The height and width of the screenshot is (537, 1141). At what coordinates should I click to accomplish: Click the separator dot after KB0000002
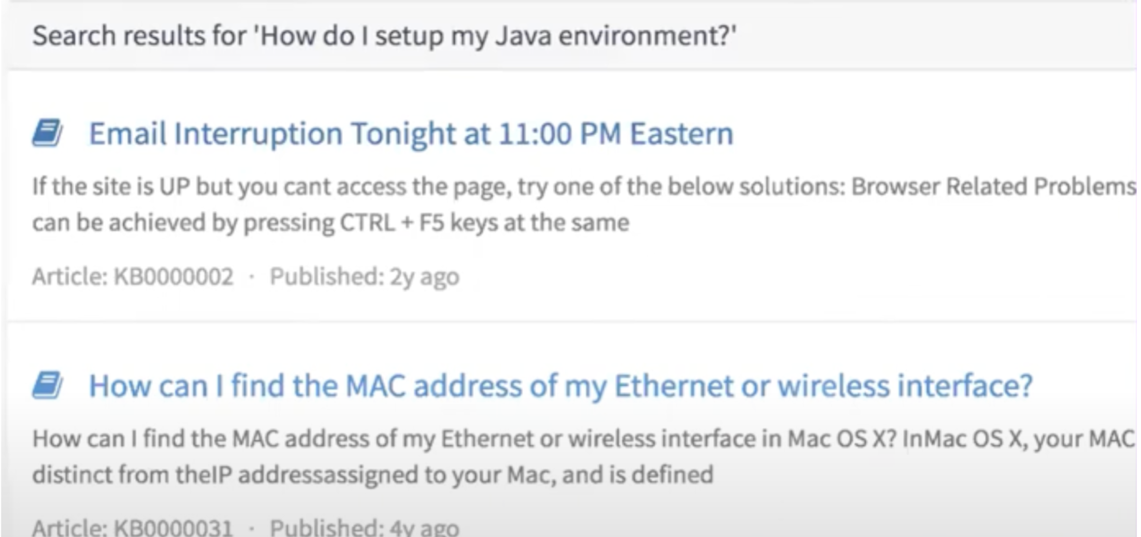(x=251, y=276)
